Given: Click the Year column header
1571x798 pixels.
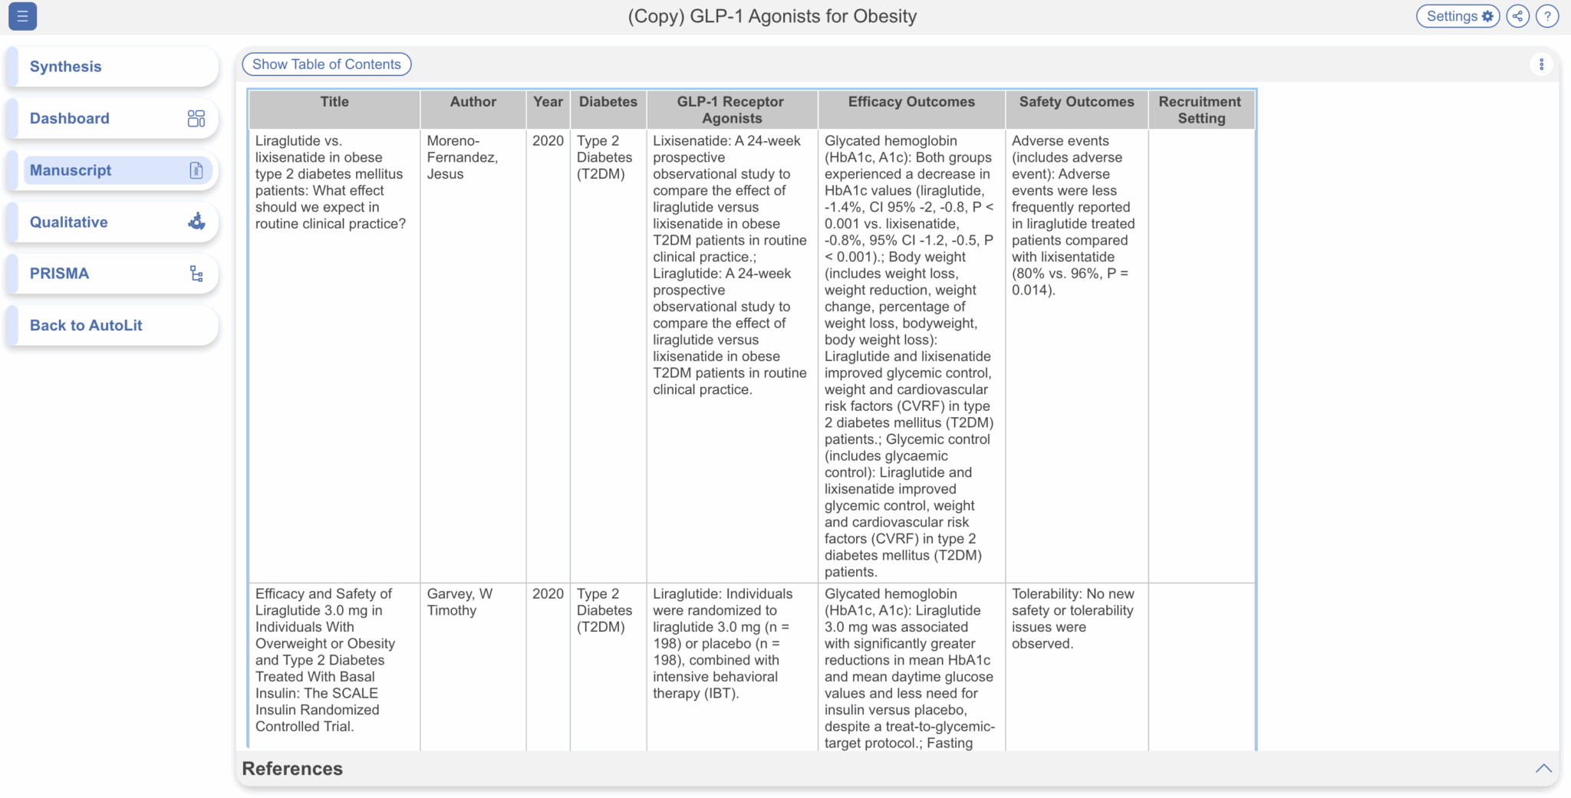Looking at the screenshot, I should click(x=548, y=110).
